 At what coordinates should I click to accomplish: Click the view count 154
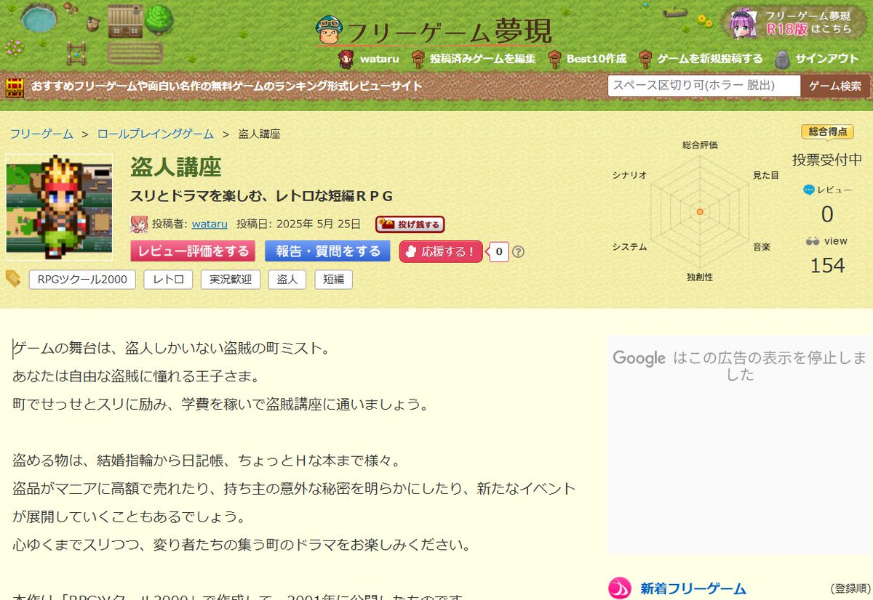coord(827,266)
